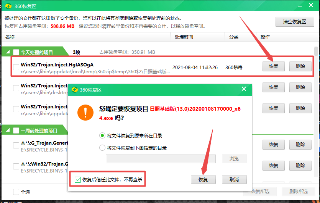Click the target directory path input field
320x203 pixels.
(161, 159)
